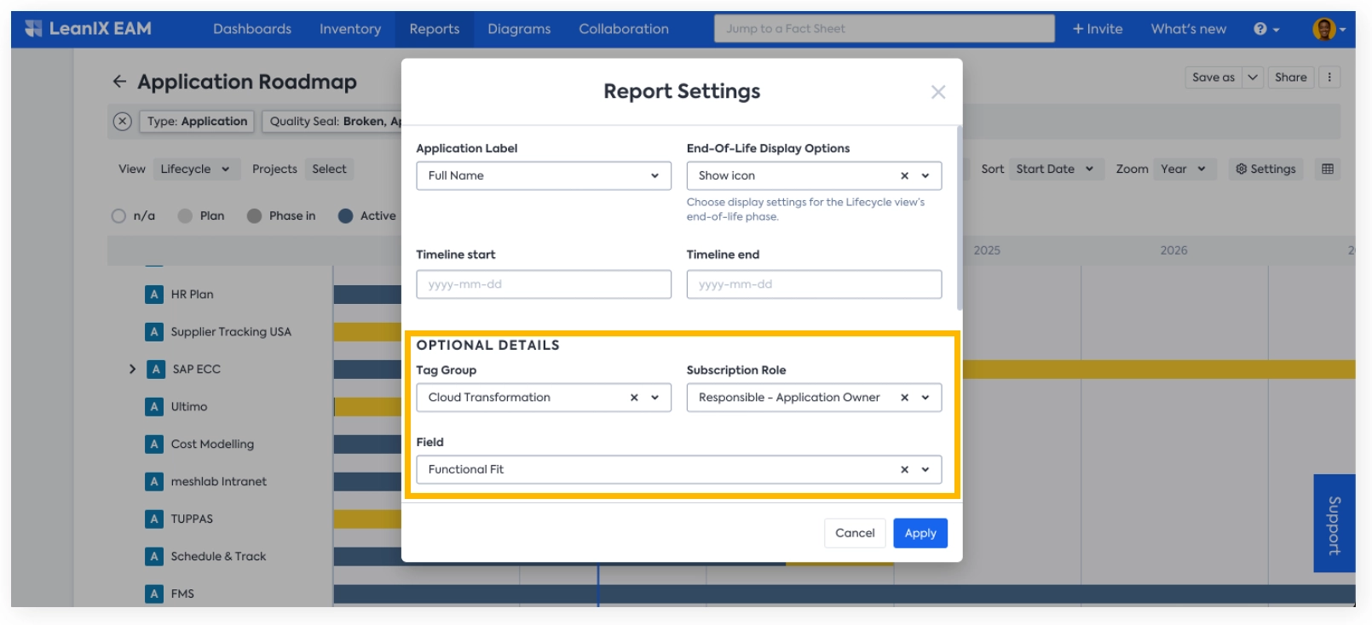Open the Application Label Full Name dropdown
Image resolution: width=1372 pixels, height=625 pixels.
point(544,175)
